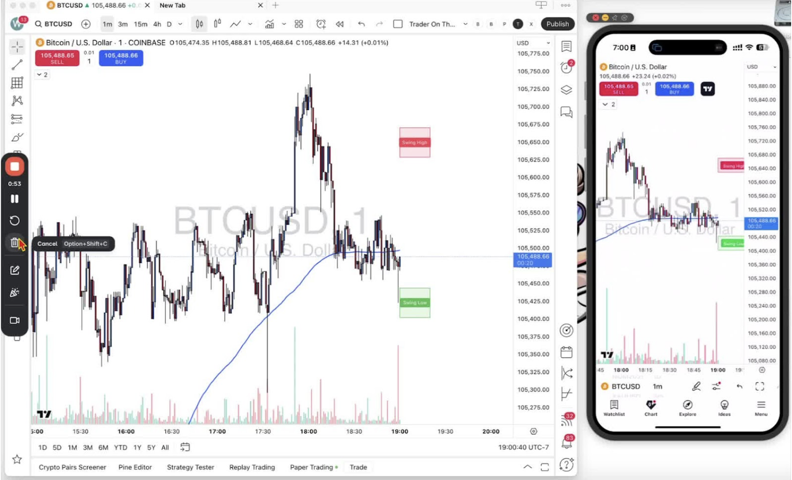Image resolution: width=792 pixels, height=480 pixels.
Task: Redo chart action
Action: click(379, 24)
